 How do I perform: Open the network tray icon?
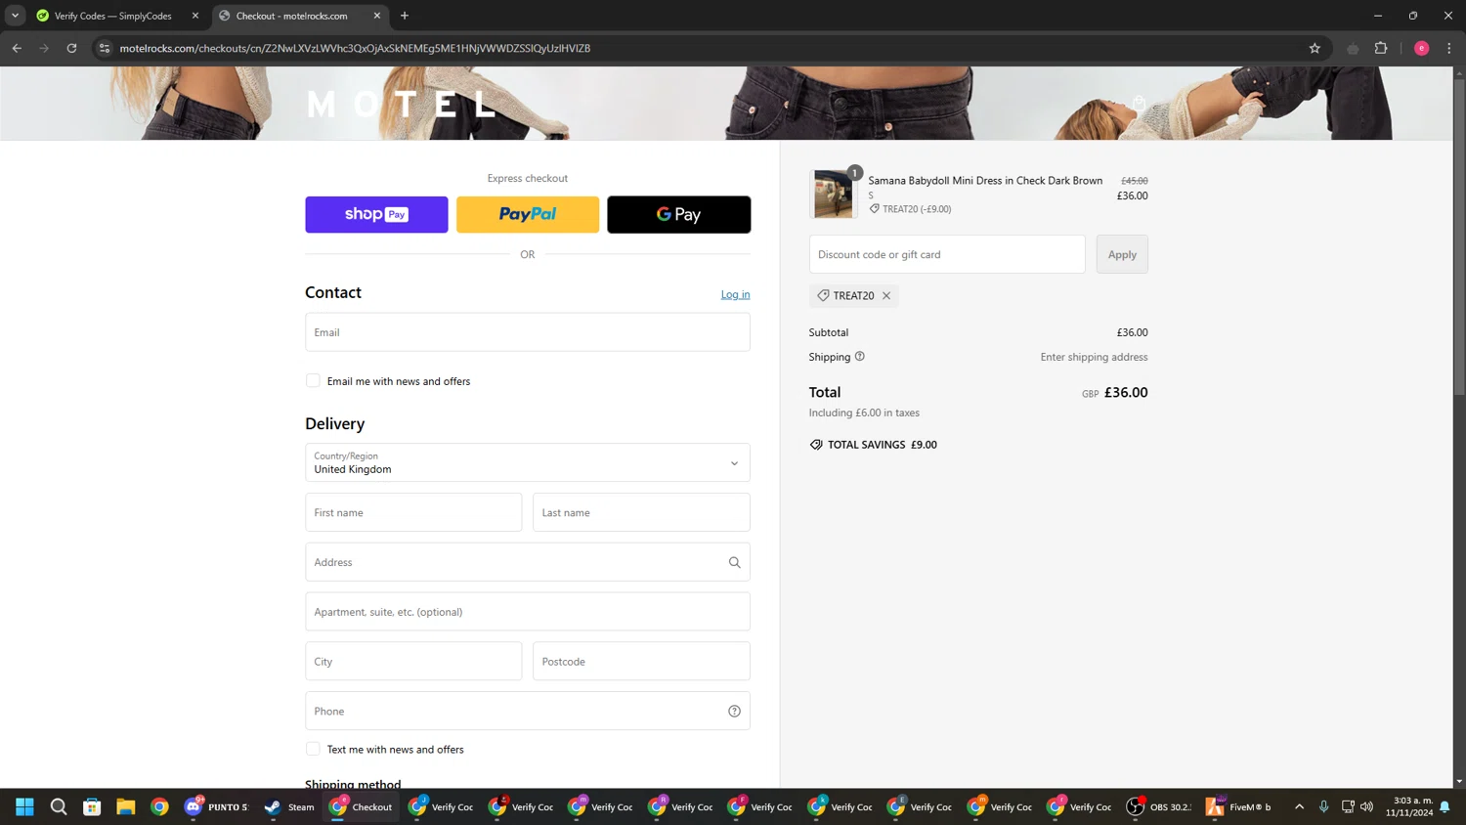click(1348, 806)
